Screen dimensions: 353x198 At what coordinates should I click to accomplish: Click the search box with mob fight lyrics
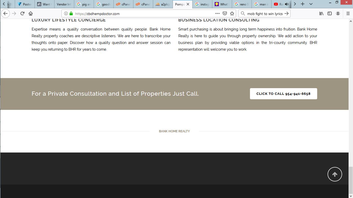tap(264, 13)
